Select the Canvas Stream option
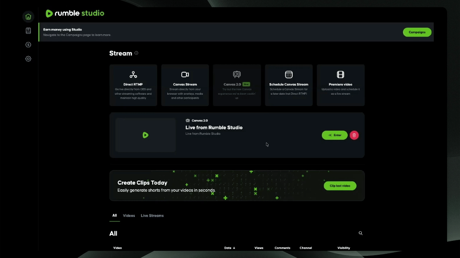The height and width of the screenshot is (258, 460). (185, 85)
